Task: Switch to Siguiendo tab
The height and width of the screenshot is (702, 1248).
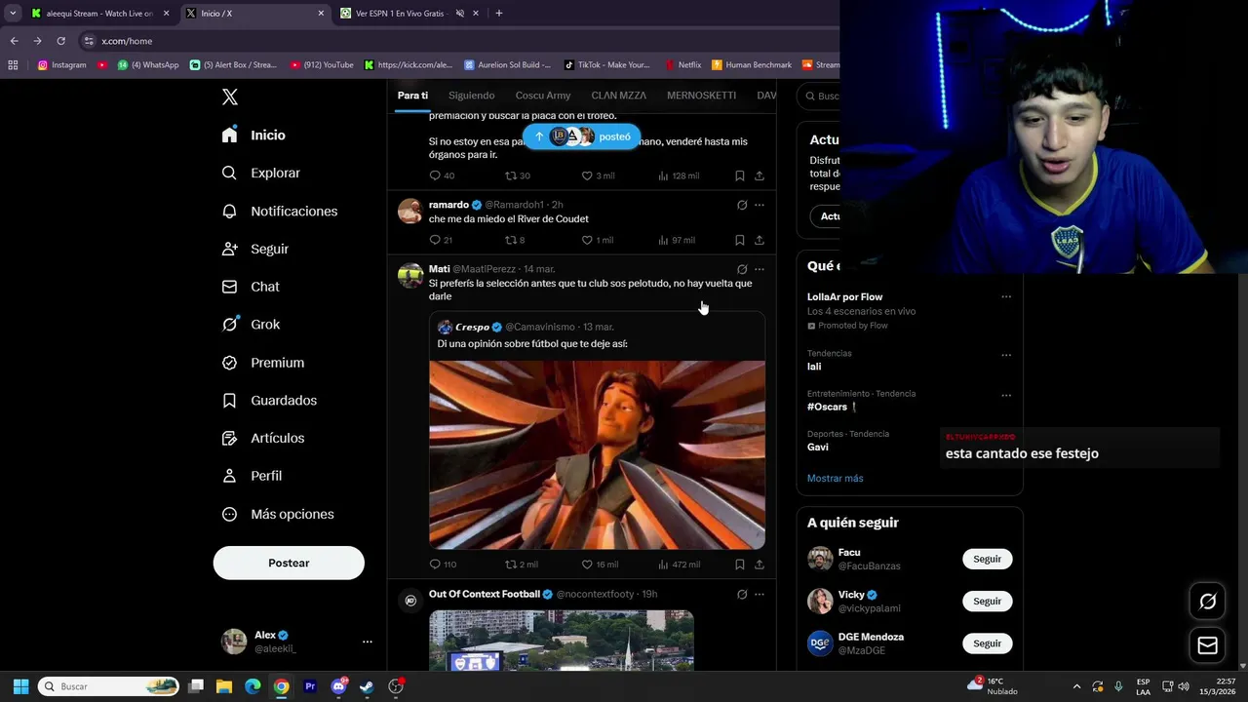Action: point(471,96)
